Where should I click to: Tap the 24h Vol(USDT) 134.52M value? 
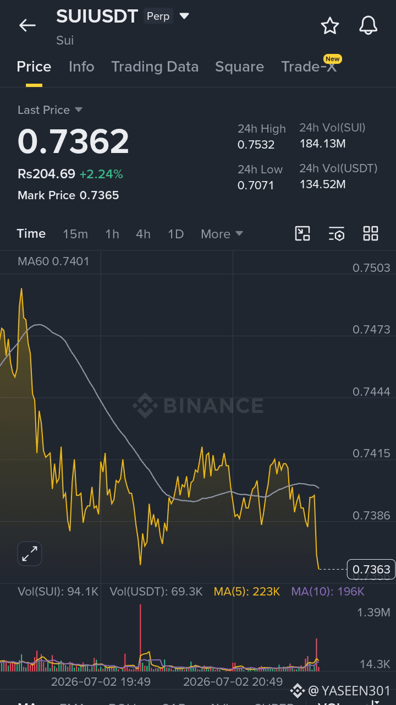[x=322, y=184]
